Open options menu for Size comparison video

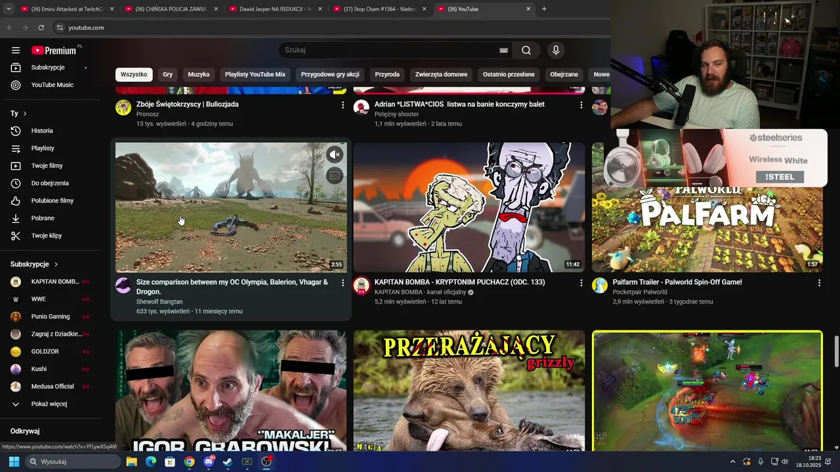coord(343,283)
